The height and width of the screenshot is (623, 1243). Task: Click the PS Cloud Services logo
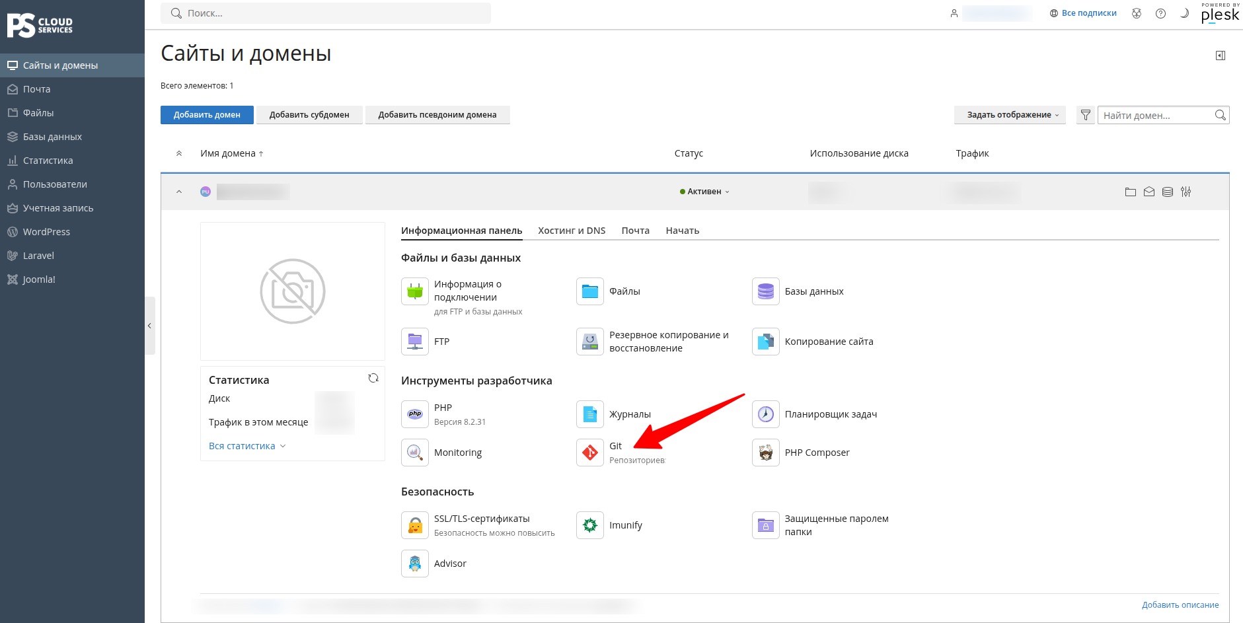[x=40, y=25]
